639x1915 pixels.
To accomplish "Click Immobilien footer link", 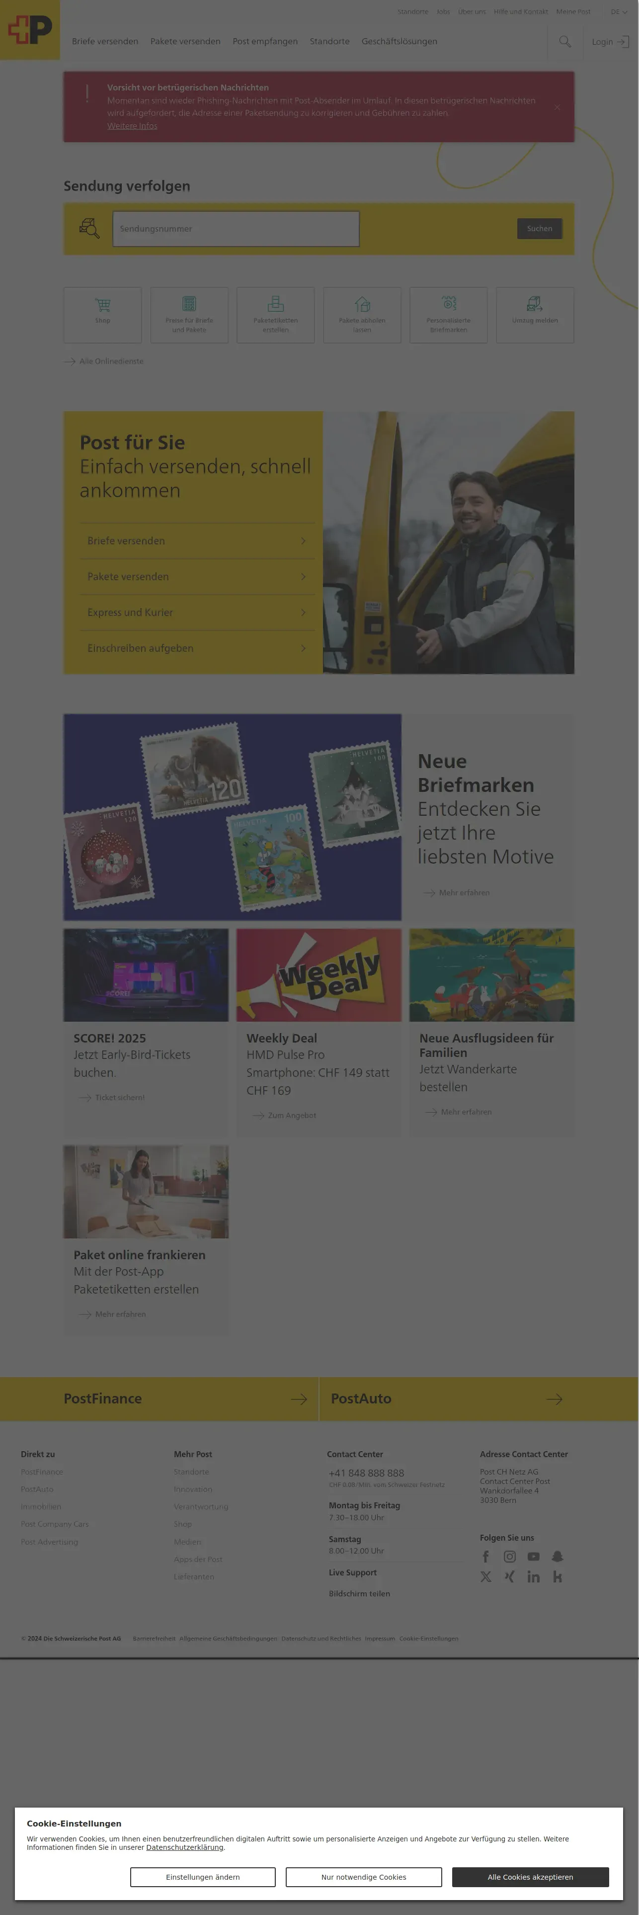I will tap(41, 1507).
